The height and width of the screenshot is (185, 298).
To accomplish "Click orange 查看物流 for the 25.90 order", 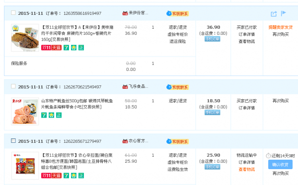I will tap(247, 169).
